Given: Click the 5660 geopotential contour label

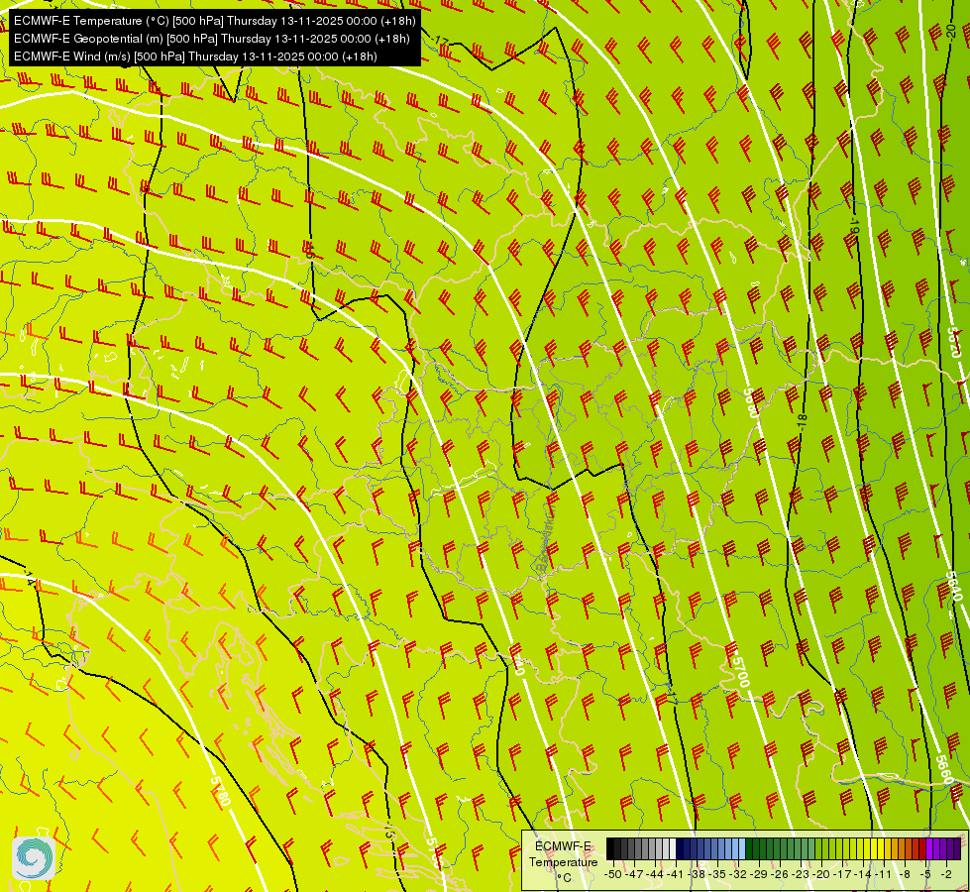Looking at the screenshot, I should [944, 769].
